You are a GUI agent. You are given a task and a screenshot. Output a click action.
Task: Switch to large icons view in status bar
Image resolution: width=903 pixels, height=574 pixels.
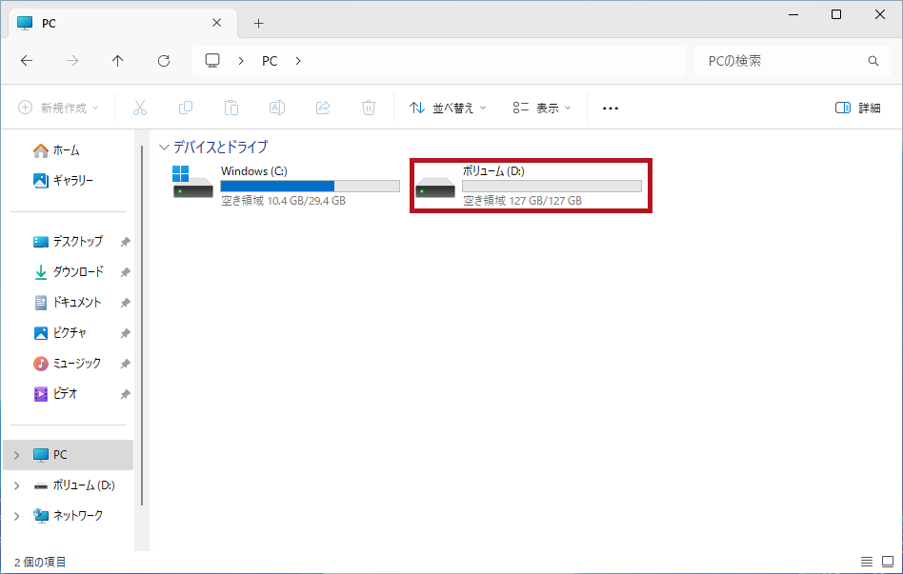tap(887, 562)
